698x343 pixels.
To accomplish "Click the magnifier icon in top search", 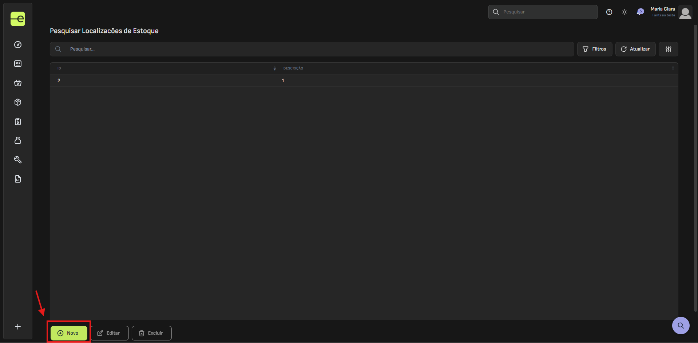I will pos(496,12).
